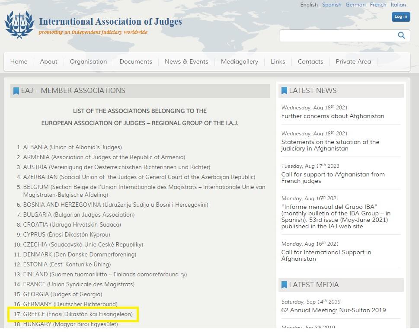Open 'Further concerns about Afghanistan' news
The height and width of the screenshot is (333, 419).
[x=333, y=116]
